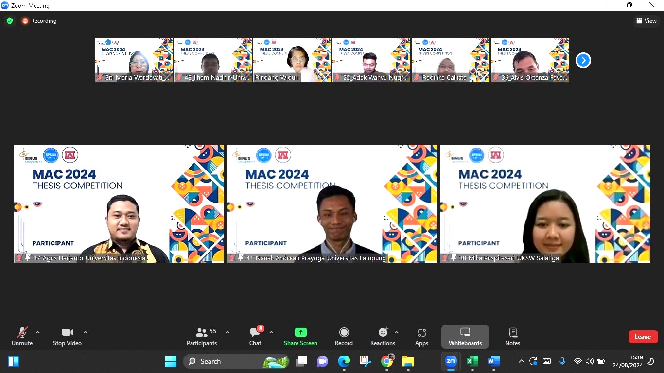This screenshot has height=373, width=664.
Task: Open the Whiteboards tool
Action: (x=465, y=337)
